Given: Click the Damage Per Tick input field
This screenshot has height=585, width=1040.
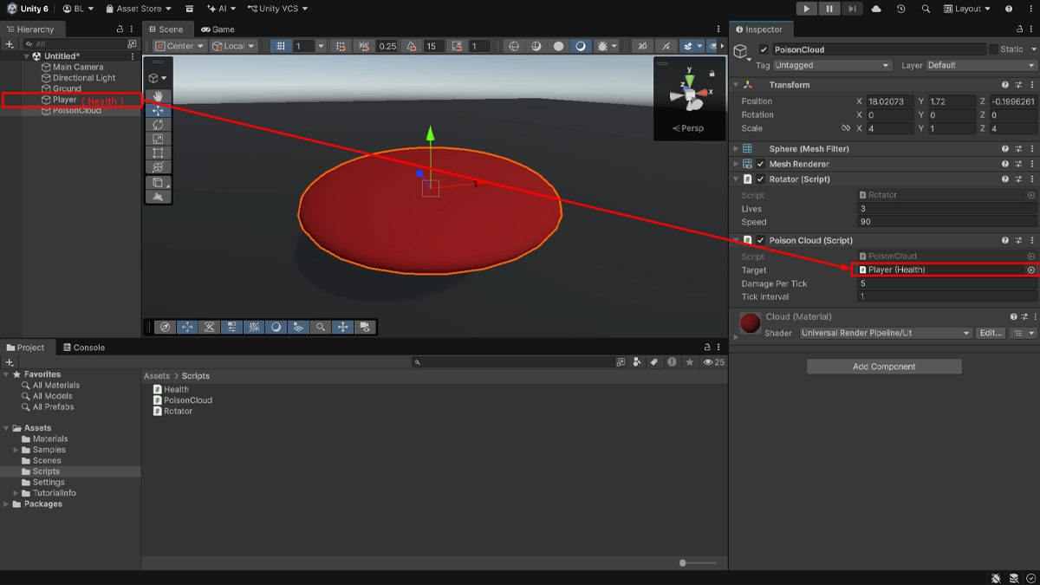Looking at the screenshot, I should [x=947, y=283].
